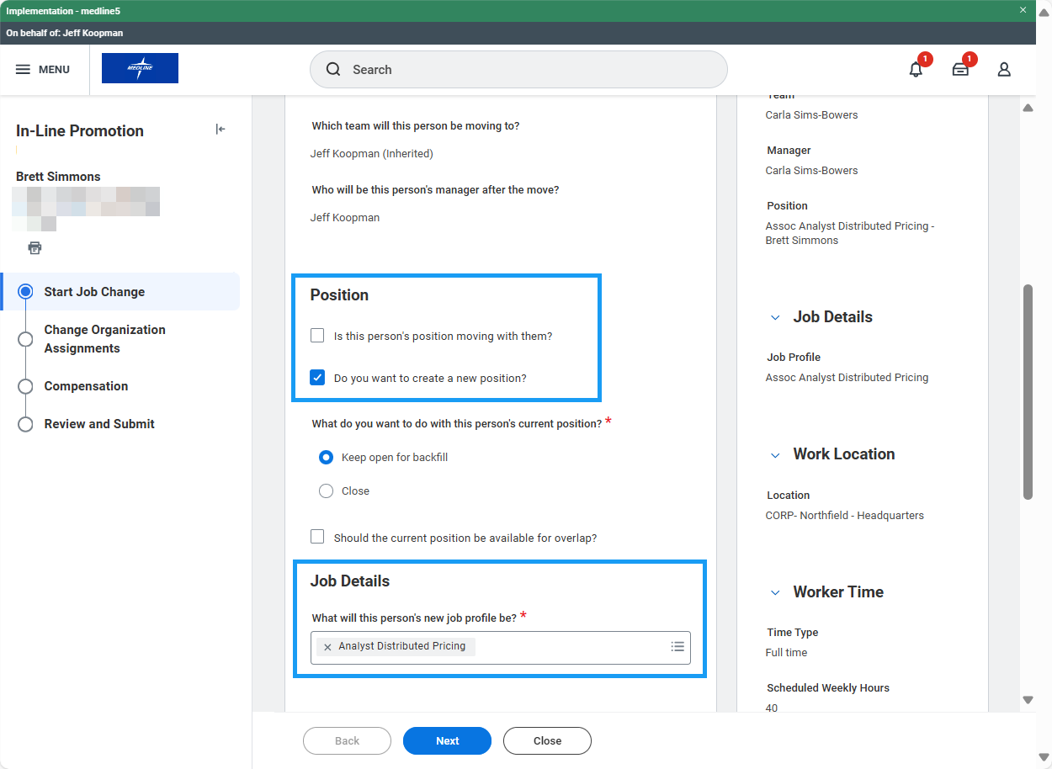Remove the Analyst Distributed Pricing selection
This screenshot has width=1052, height=769.
[x=328, y=647]
